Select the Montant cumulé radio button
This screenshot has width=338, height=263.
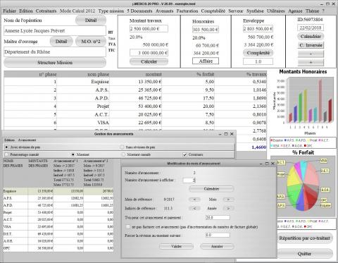pos(123,154)
